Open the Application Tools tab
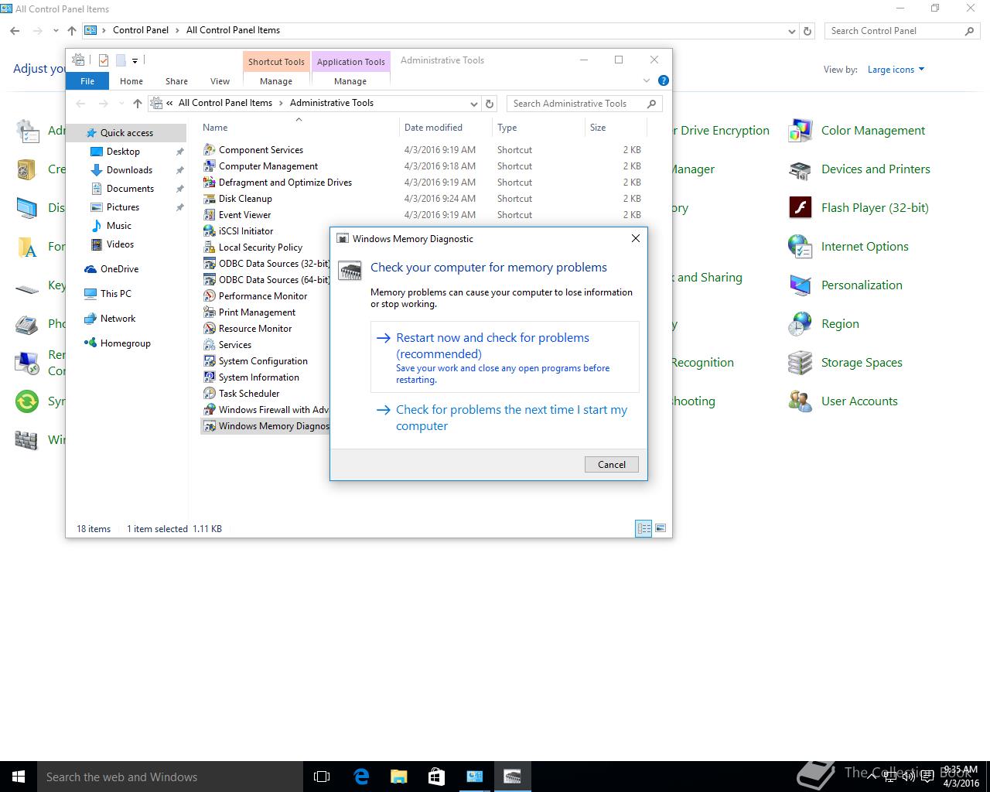Image resolution: width=990 pixels, height=792 pixels. click(x=350, y=62)
